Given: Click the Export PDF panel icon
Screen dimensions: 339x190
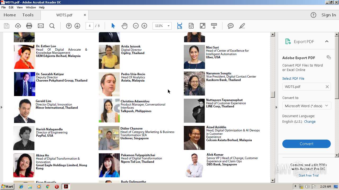Looking at the screenshot, I should [x=288, y=41].
